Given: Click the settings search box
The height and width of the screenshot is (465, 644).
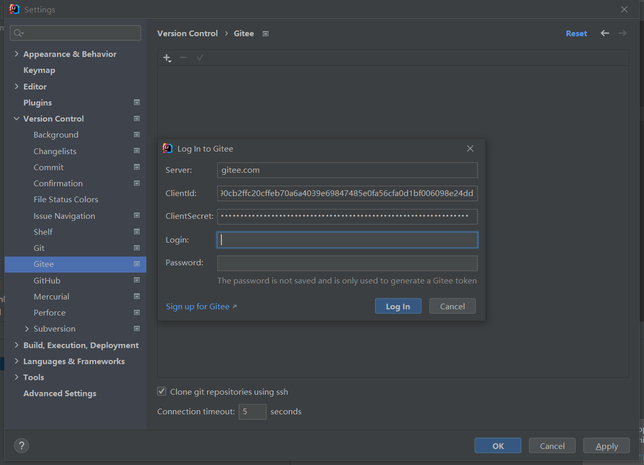Looking at the screenshot, I should pyautogui.click(x=76, y=33).
